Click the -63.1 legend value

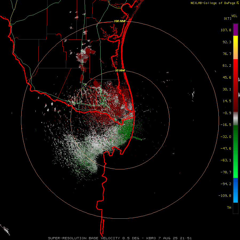pos(226,160)
